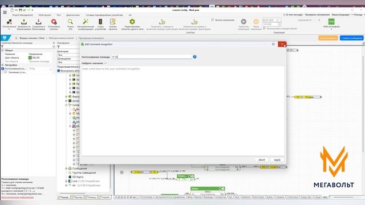365x205 pixels.
Task: Open the Help dropdown in top bar
Action: pos(359,15)
